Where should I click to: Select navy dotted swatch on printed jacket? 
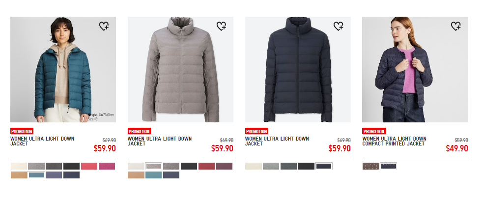(389, 166)
